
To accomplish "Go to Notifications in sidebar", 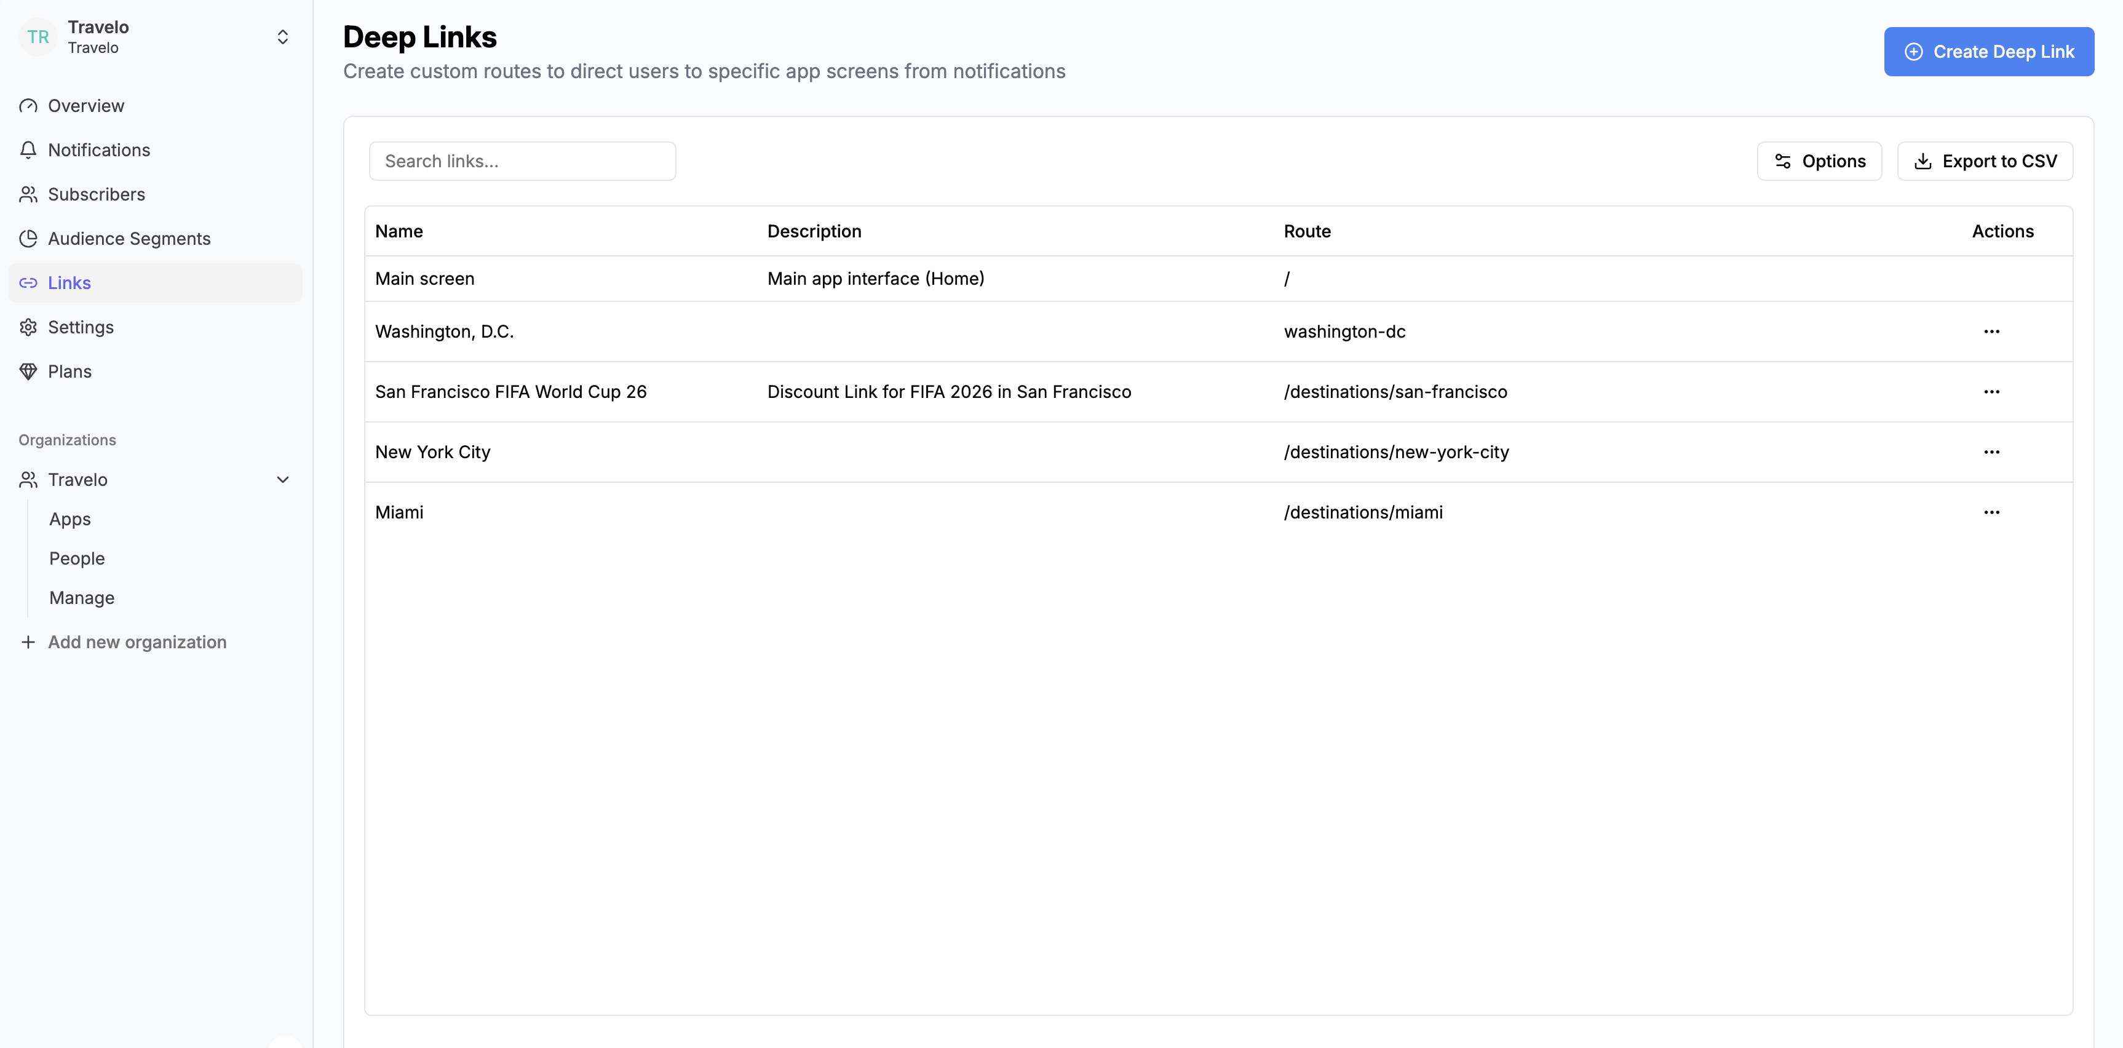I will tap(99, 150).
